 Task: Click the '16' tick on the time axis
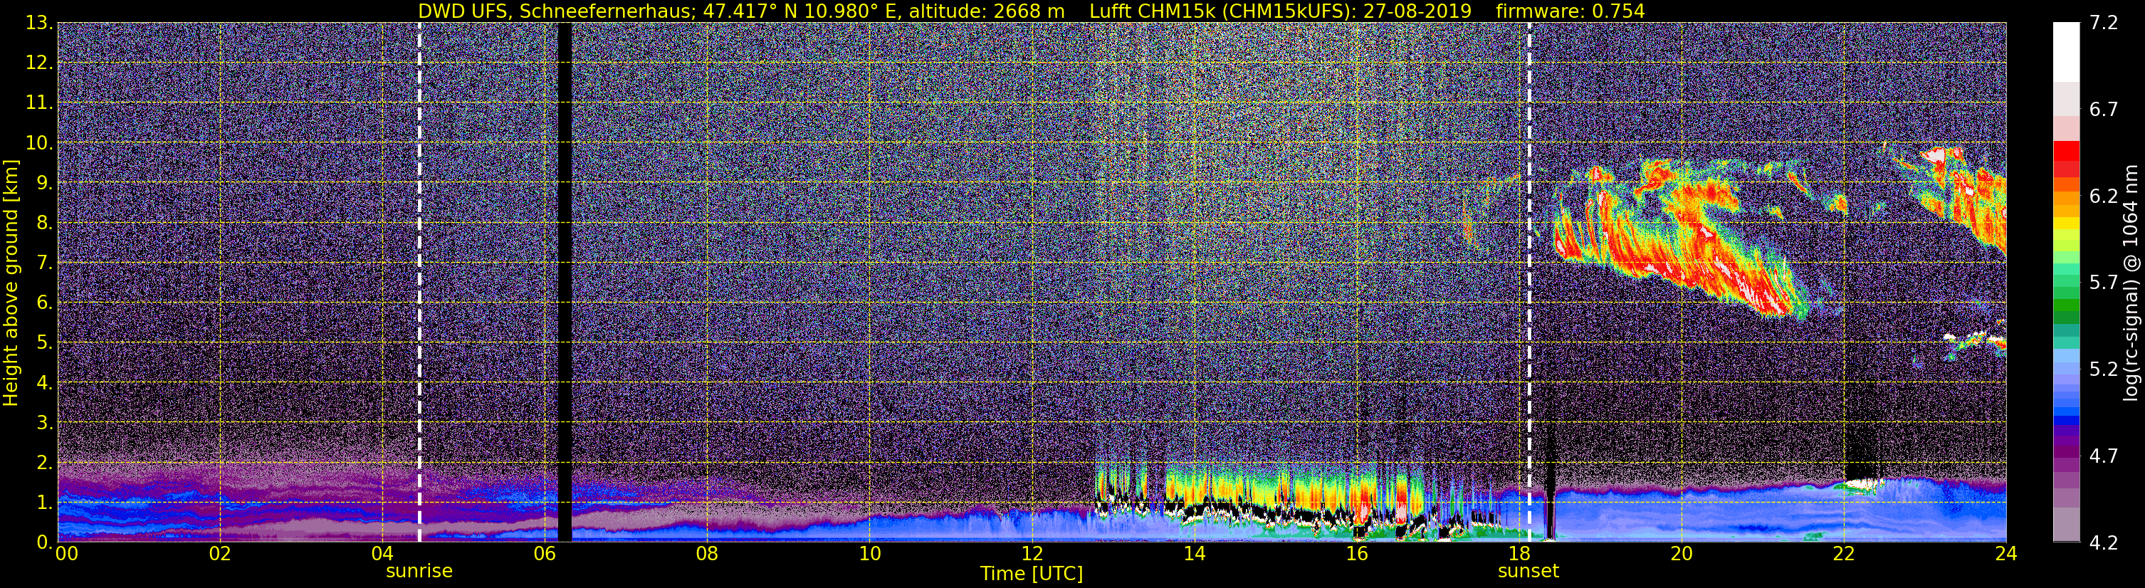[1356, 554]
